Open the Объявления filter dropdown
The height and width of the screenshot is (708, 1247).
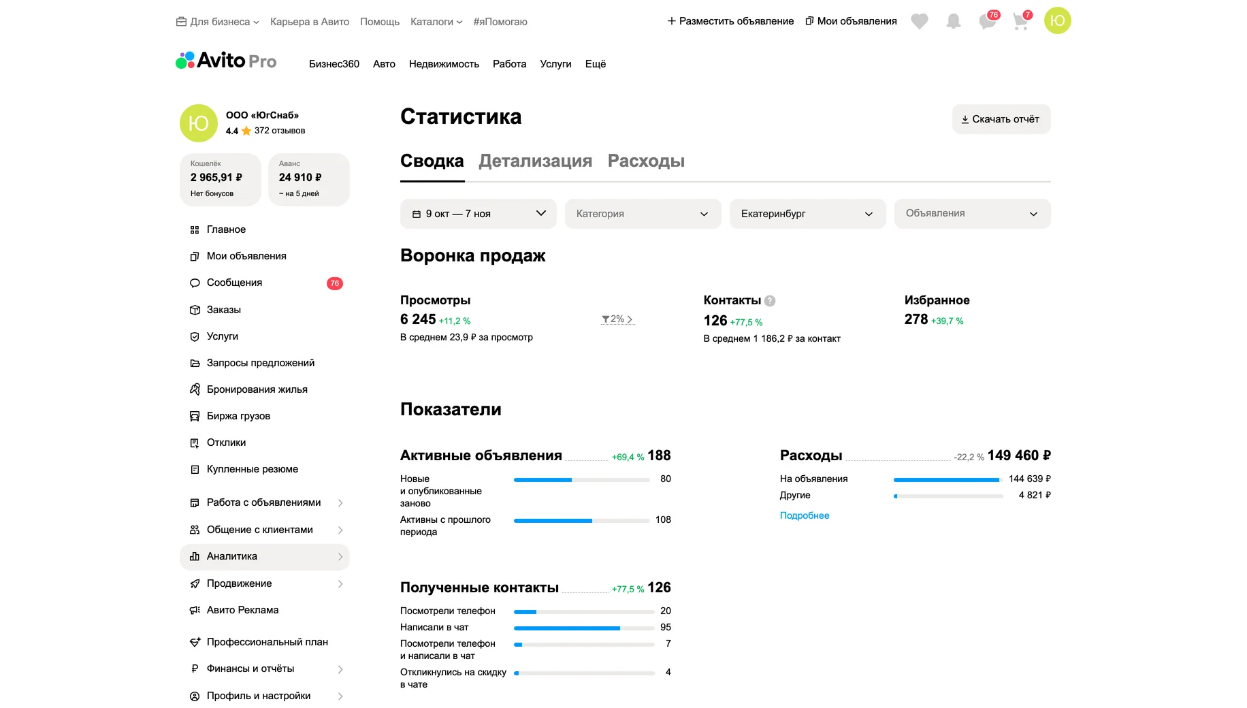tap(973, 214)
